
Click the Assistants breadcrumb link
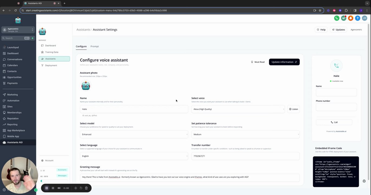coord(83,30)
